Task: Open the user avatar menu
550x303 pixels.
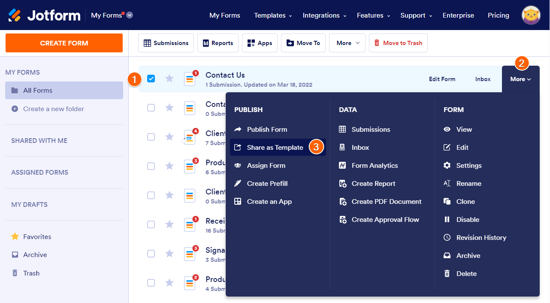Action: coord(531,15)
